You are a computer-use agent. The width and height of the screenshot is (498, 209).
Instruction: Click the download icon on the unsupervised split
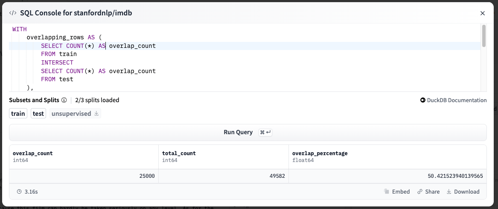96,114
